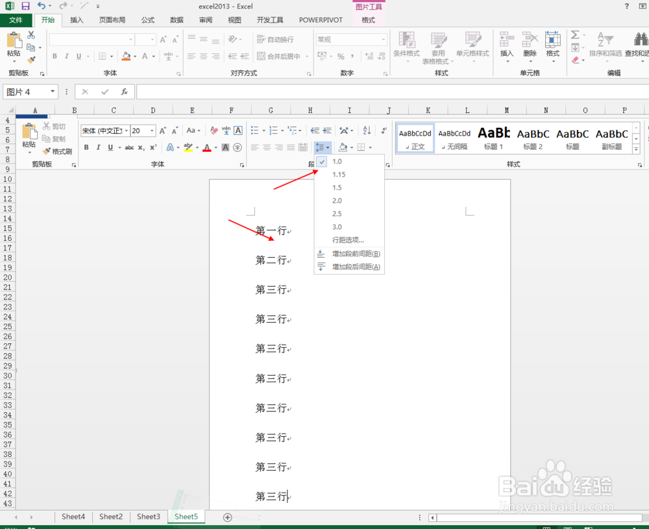Toggle Italic in the Word picture toolbar
649x529 pixels.
tap(98, 147)
